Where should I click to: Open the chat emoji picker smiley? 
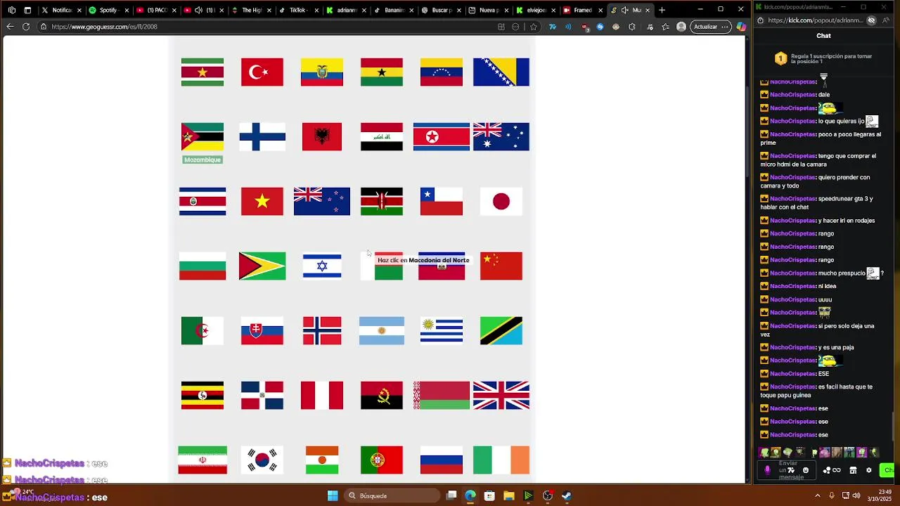(x=806, y=470)
